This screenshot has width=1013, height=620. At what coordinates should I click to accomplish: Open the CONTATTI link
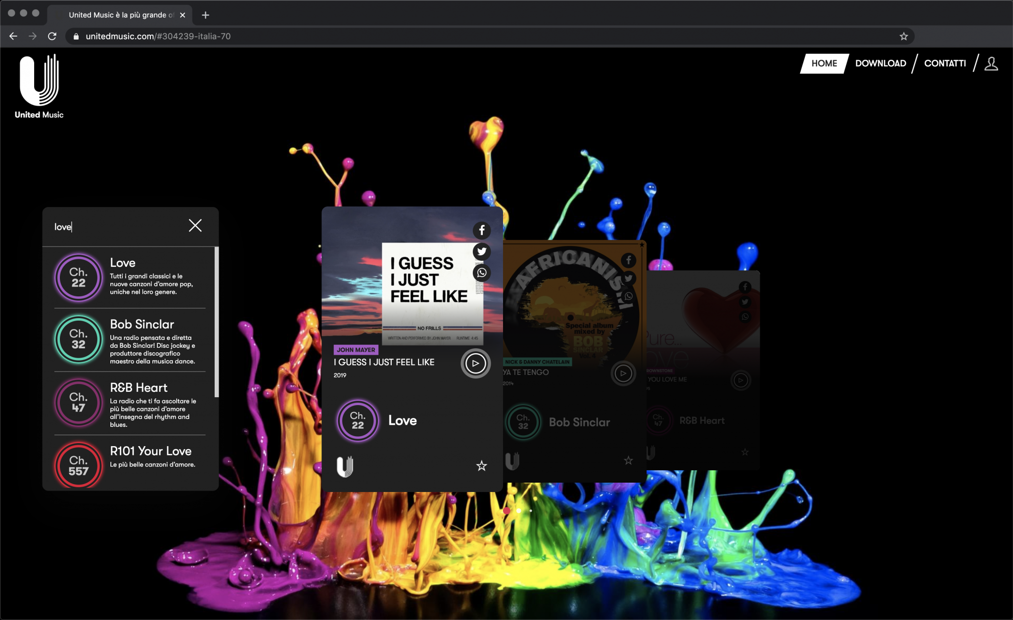coord(945,63)
